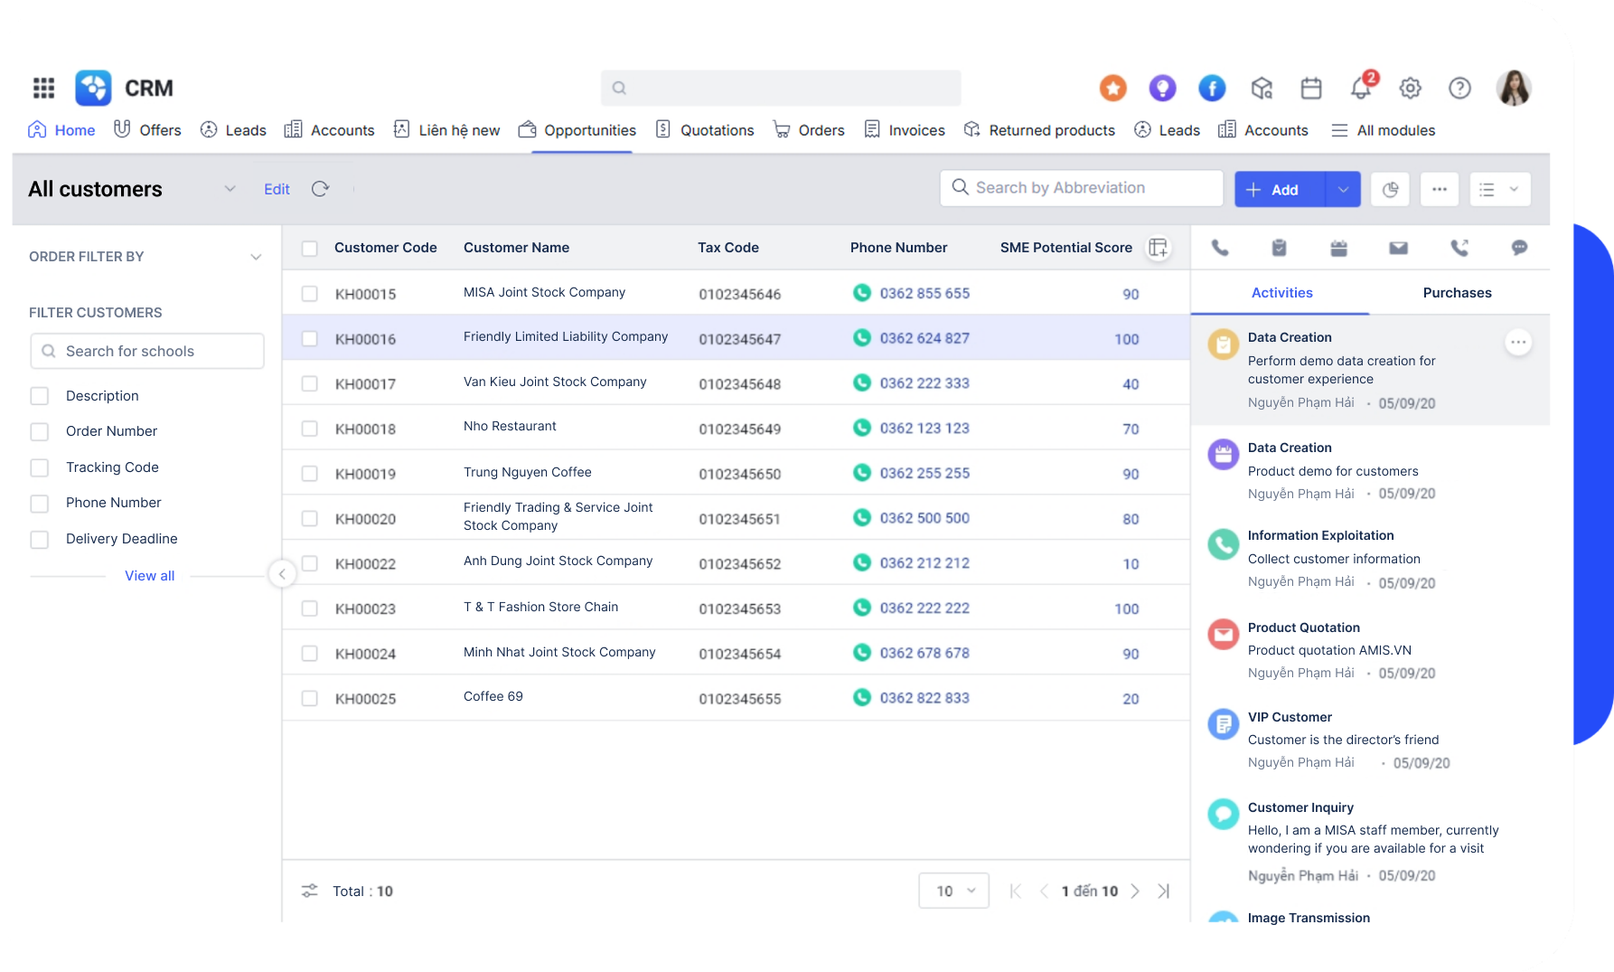The width and height of the screenshot is (1614, 972).
Task: Open the task clipboard icon above Activities
Action: tap(1281, 247)
